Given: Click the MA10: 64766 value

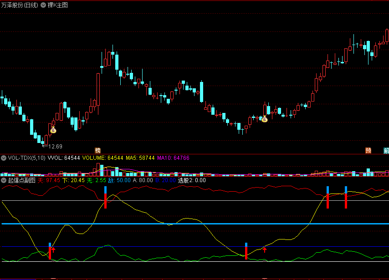Looking at the screenshot, I should pos(173,158).
